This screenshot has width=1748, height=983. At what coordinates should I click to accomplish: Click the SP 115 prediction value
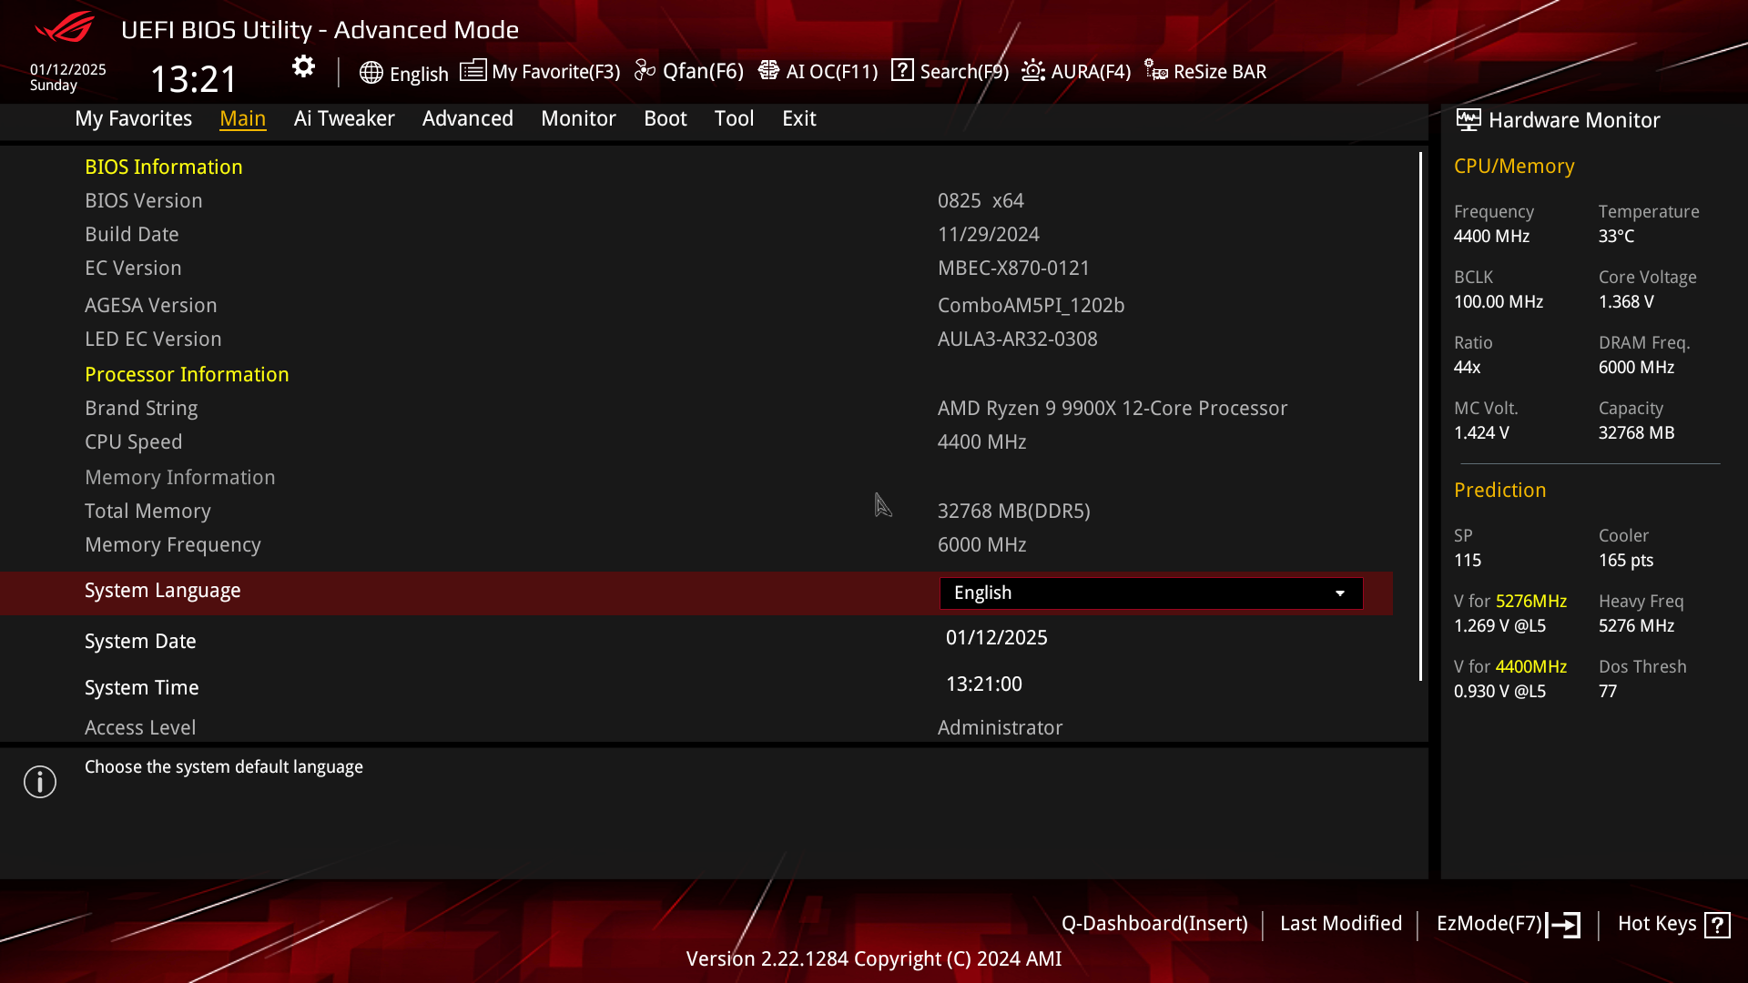coord(1468,560)
